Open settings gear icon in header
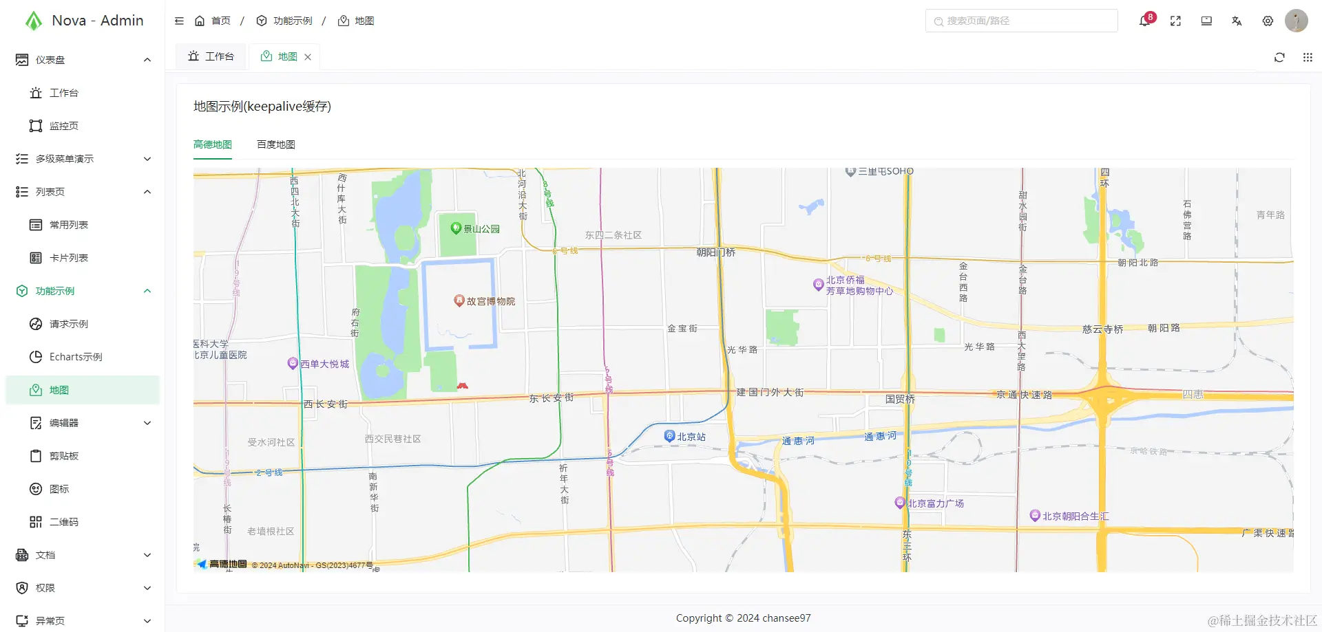 click(x=1268, y=21)
